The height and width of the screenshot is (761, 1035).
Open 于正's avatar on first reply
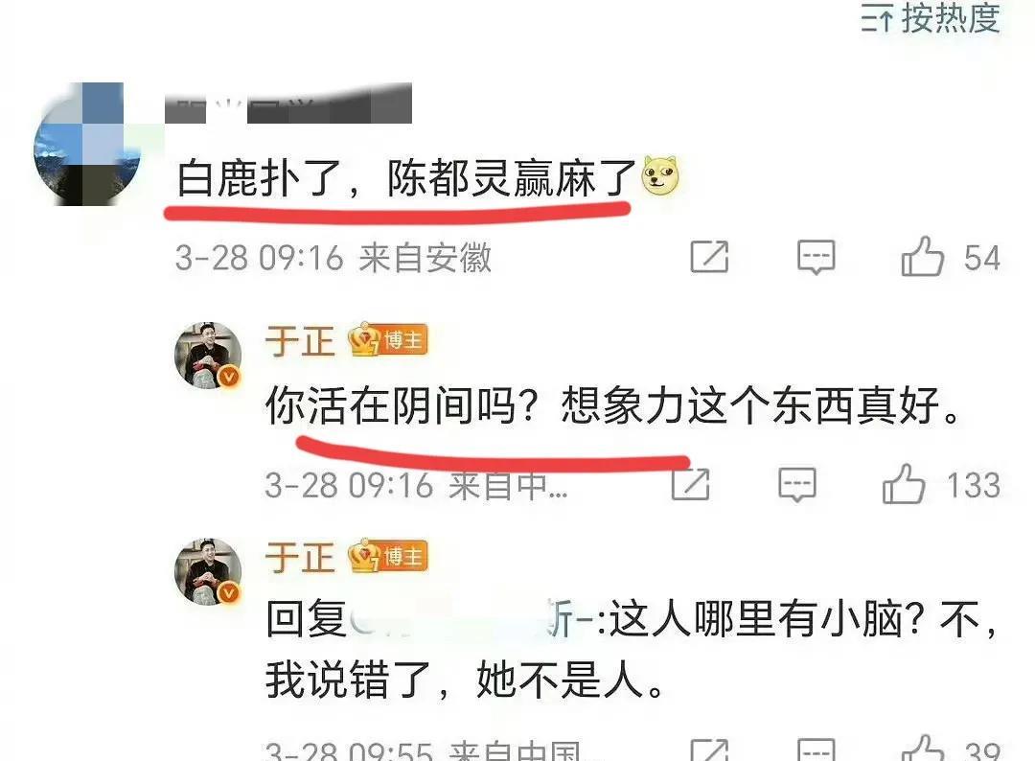pyautogui.click(x=208, y=355)
